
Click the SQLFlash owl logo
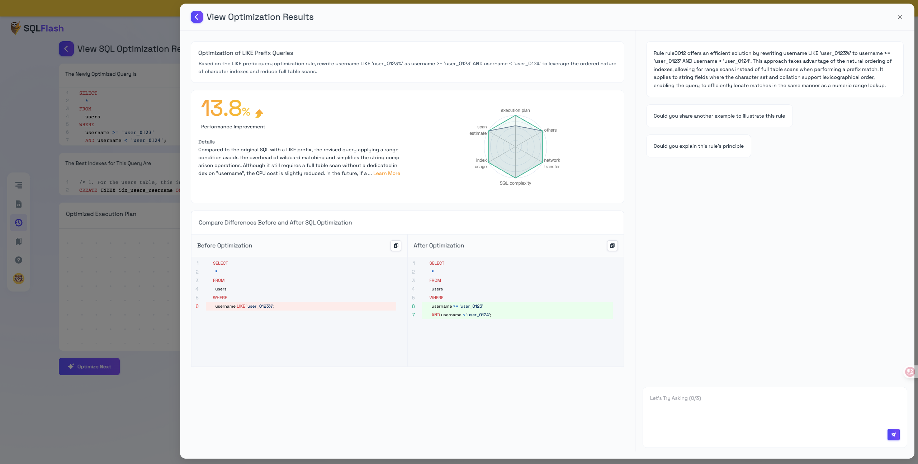16,28
